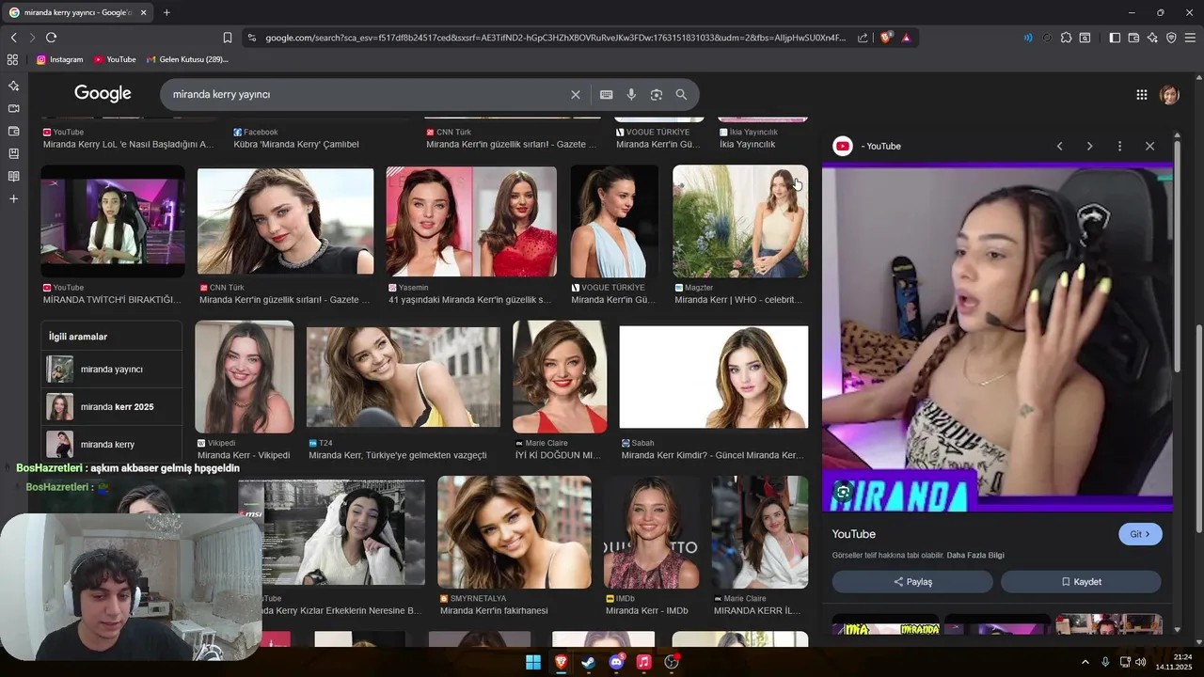The height and width of the screenshot is (677, 1204).
Task: Reload the current Google page
Action: click(51, 38)
